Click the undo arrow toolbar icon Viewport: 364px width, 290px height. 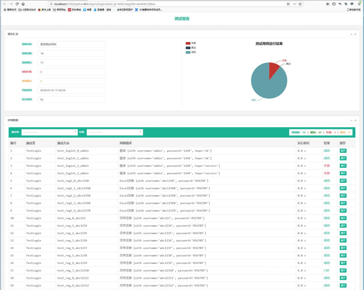pyautogui.click(x=340, y=4)
